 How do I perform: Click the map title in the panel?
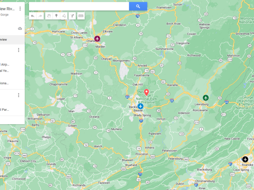[7, 9]
